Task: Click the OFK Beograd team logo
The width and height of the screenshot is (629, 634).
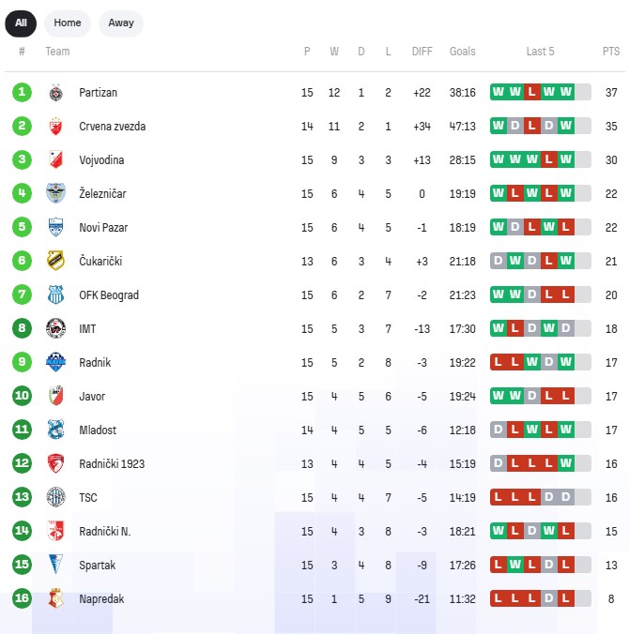Action: (x=55, y=295)
